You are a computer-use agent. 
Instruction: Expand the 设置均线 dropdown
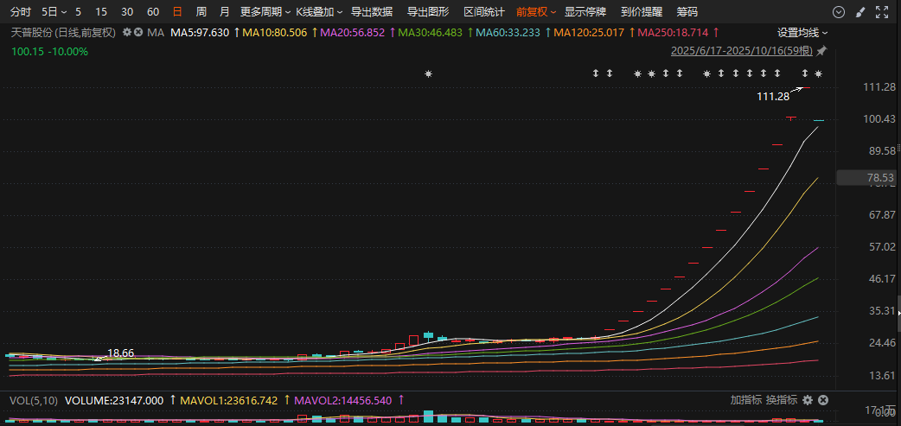click(802, 32)
